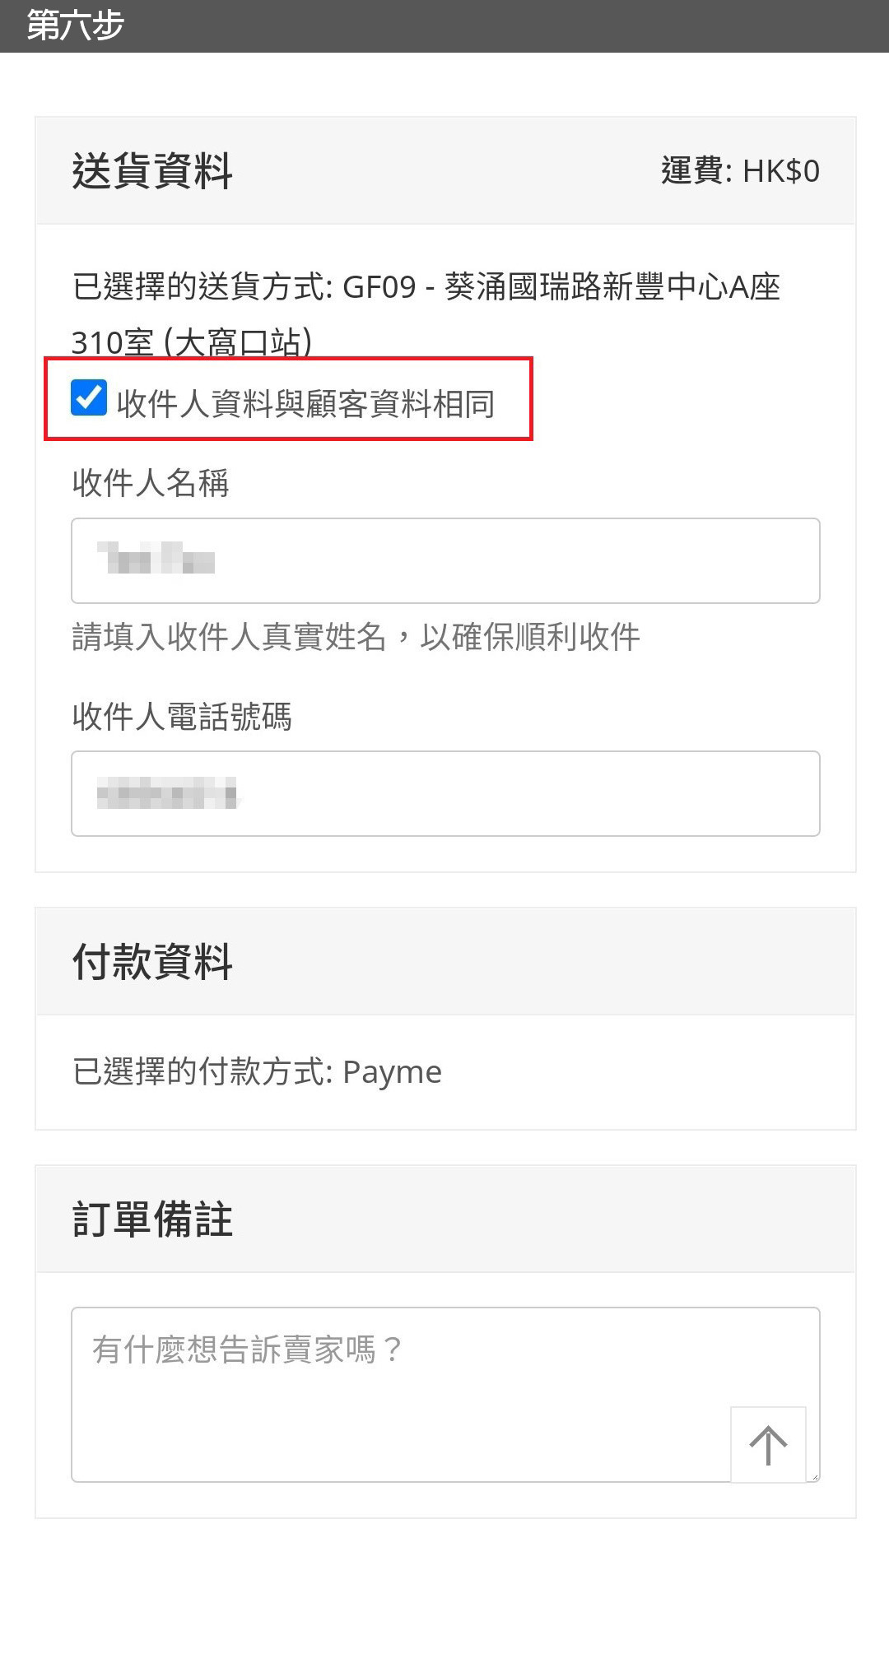Click the blurred recipient name value
The height and width of the screenshot is (1663, 889).
pyautogui.click(x=156, y=559)
